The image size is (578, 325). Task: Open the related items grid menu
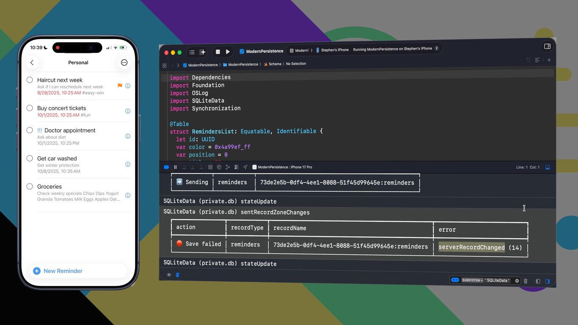pos(165,66)
